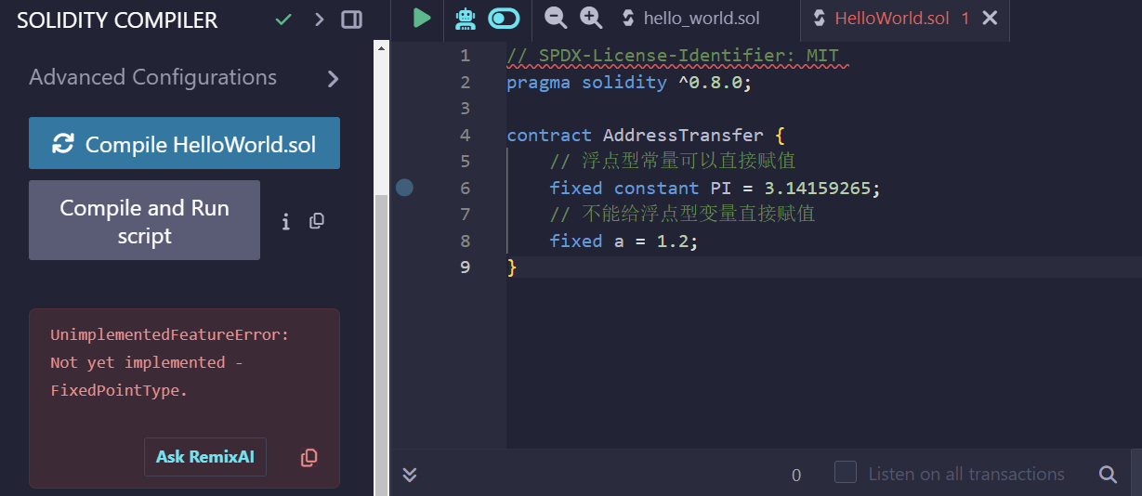Viewport: 1142px width, 496px height.
Task: Copy the compiler error message to clipboard
Action: pyautogui.click(x=309, y=458)
